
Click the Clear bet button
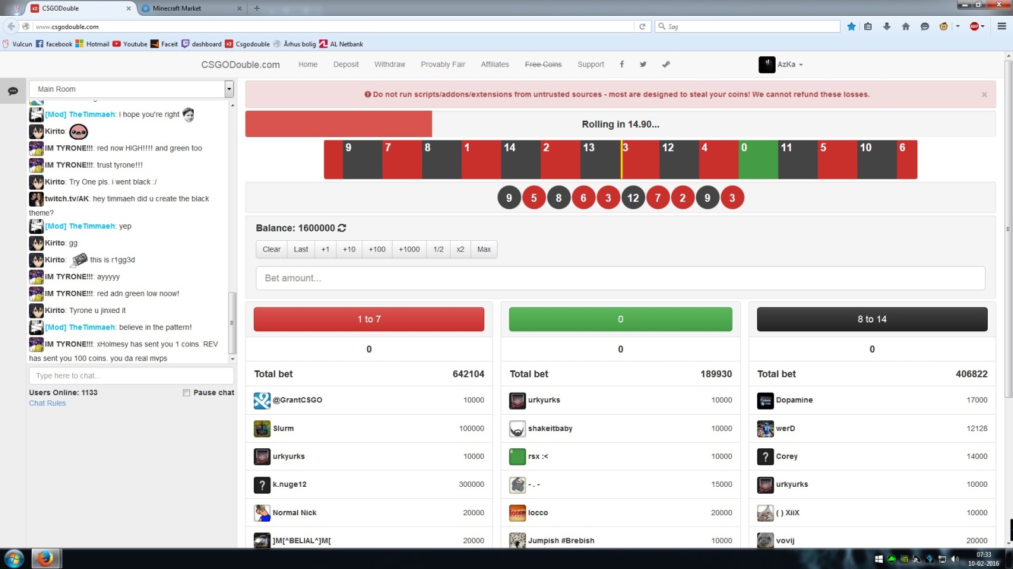tap(272, 249)
